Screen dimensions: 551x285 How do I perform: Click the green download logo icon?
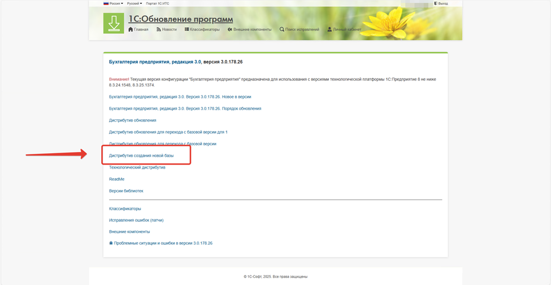114,23
